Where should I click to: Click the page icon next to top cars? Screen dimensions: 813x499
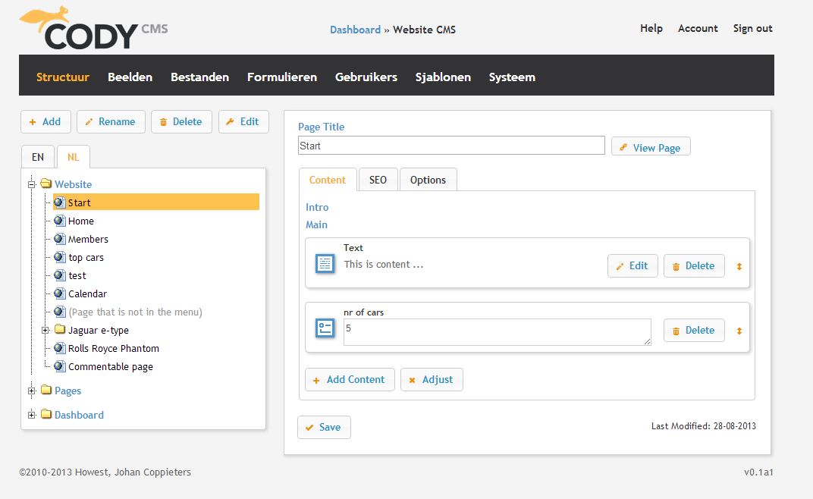[x=60, y=257]
